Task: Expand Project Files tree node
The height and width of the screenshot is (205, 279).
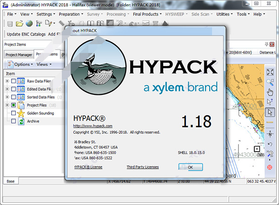Action: click(7, 105)
